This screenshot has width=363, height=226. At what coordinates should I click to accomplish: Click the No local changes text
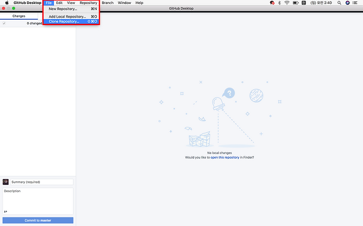tap(219, 153)
